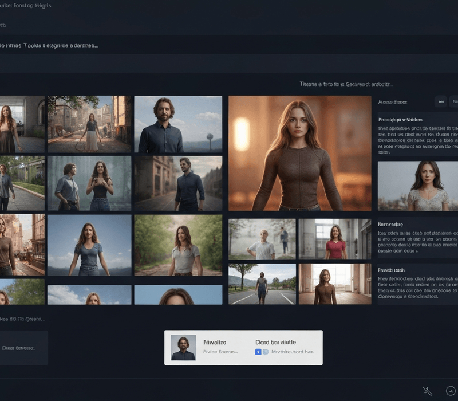
Task: Select the thumbnail of the woman in the blue t-shirt against the sky
Action: (x=89, y=245)
